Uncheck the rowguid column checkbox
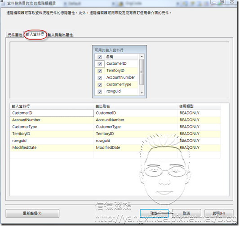The image size is (239, 226). (x=100, y=92)
